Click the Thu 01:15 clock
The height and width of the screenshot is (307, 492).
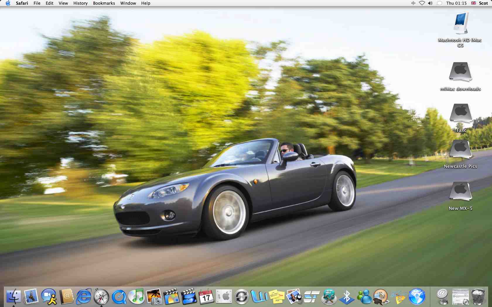point(456,3)
